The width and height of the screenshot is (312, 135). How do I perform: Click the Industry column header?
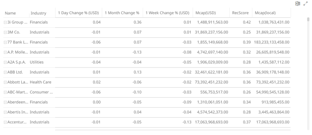(38, 13)
